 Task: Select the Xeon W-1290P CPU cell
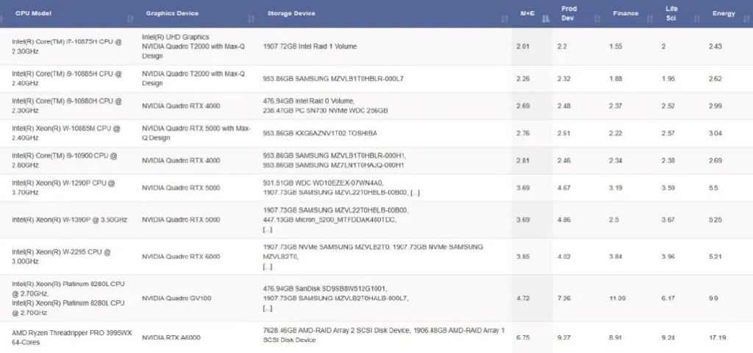63,188
